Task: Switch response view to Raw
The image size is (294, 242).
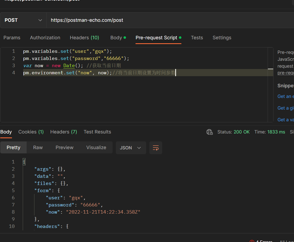Action: (x=38, y=148)
